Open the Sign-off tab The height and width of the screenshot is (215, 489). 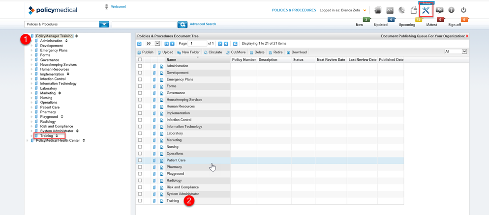pos(455,25)
